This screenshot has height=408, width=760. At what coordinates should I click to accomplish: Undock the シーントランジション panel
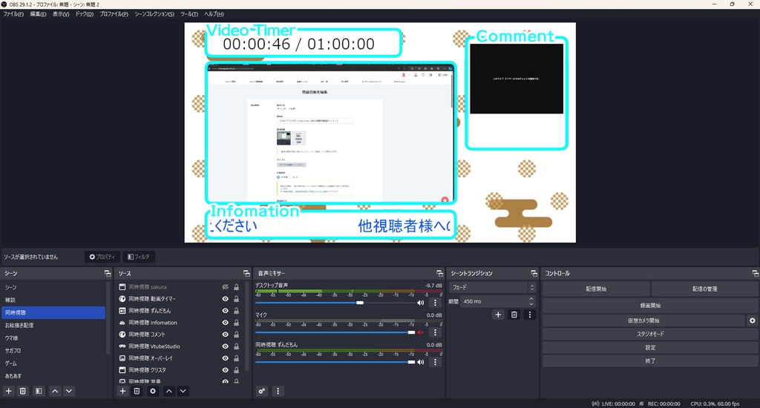pos(534,273)
